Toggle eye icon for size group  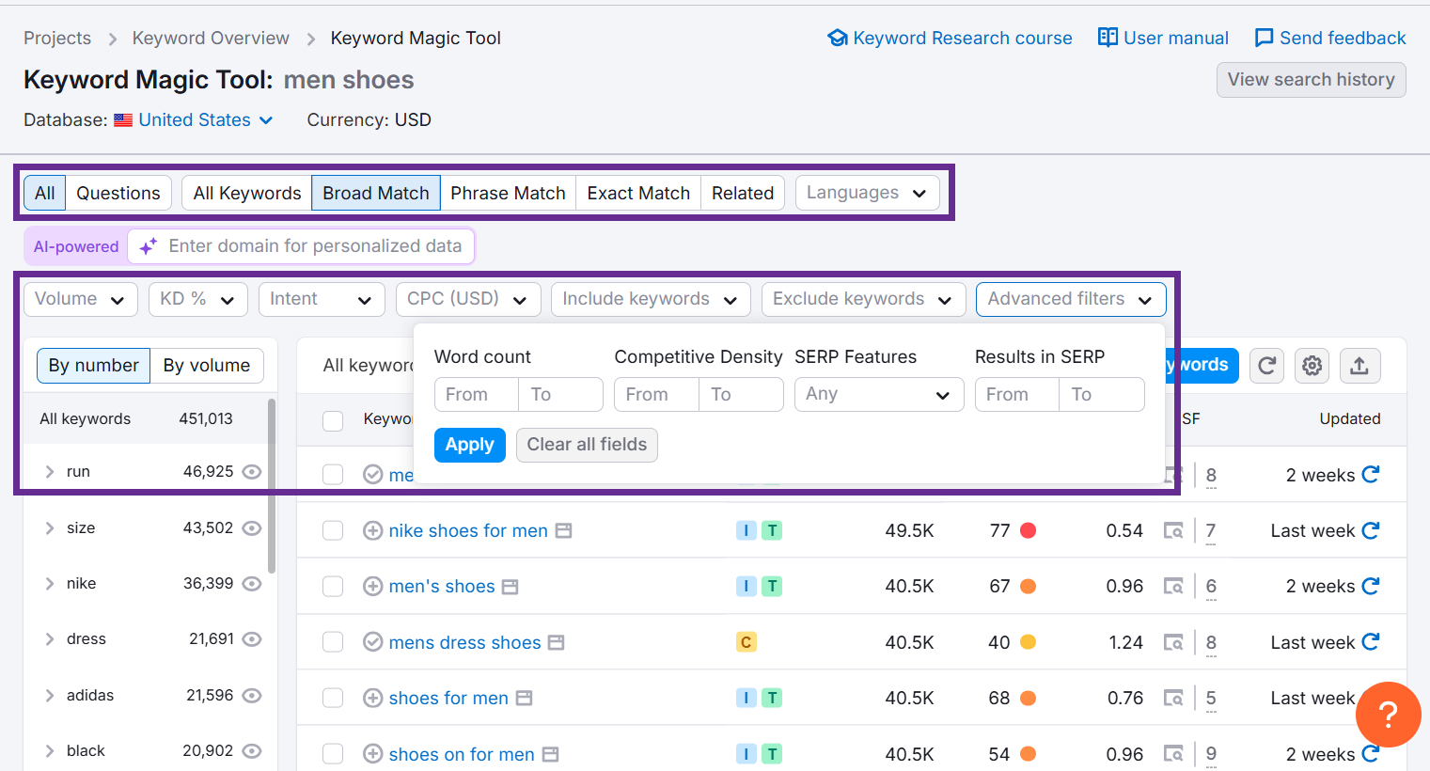(x=252, y=528)
